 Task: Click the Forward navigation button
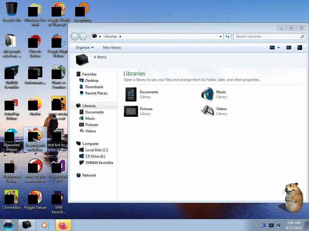click(83, 36)
